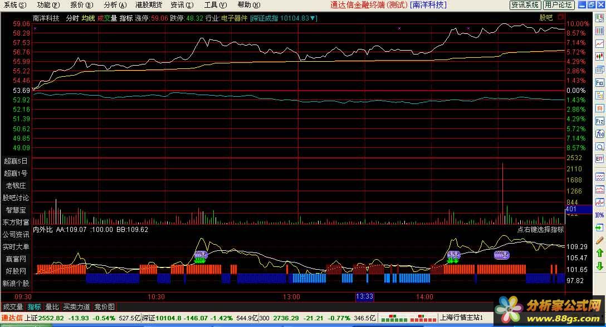The image size is (606, 327).
Task: Open the 系统(S) menu
Action: [16, 5]
